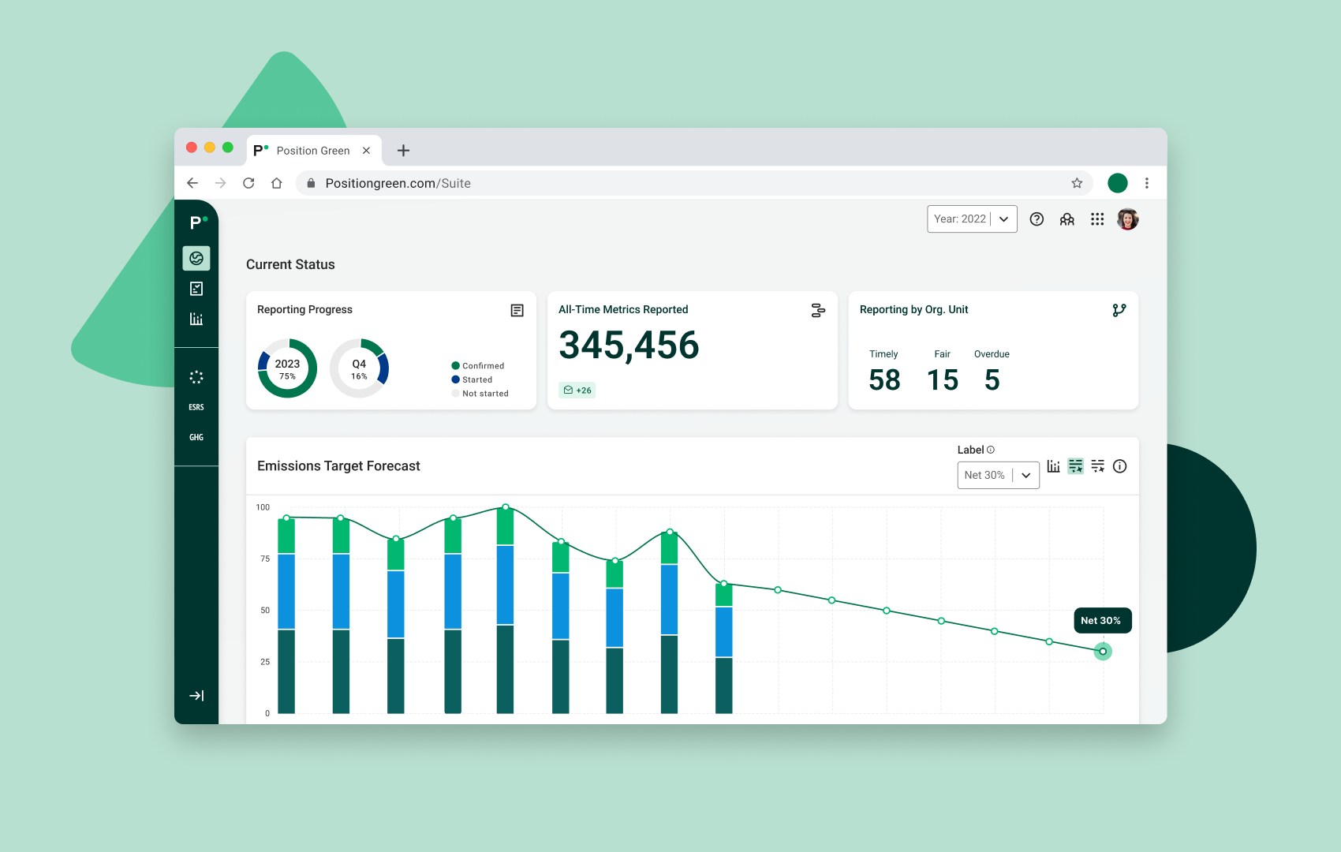Open the GHG module in sidebar
The width and height of the screenshot is (1341, 852).
[x=196, y=437]
